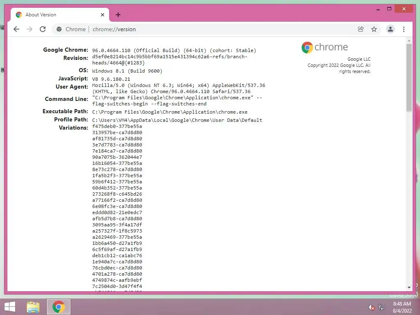Click variation 3e7d7783-ca7d8d80
This screenshot has height=315, width=420.
click(117, 145)
